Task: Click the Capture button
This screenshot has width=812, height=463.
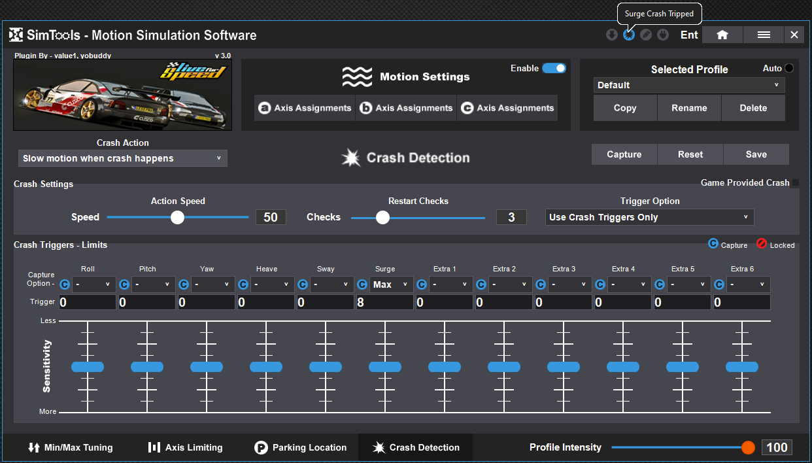Action: (x=624, y=154)
